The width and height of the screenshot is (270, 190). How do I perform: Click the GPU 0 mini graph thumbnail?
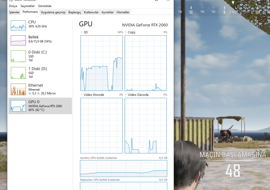[x=18, y=106]
